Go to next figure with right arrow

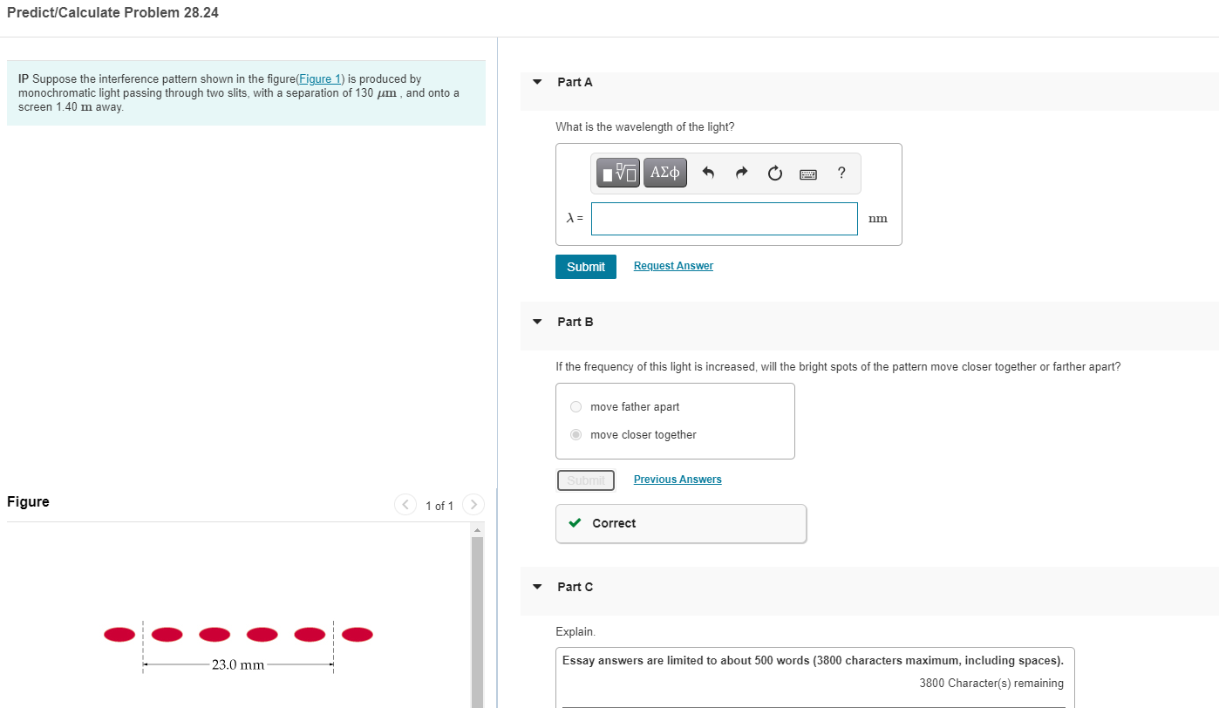click(x=473, y=504)
